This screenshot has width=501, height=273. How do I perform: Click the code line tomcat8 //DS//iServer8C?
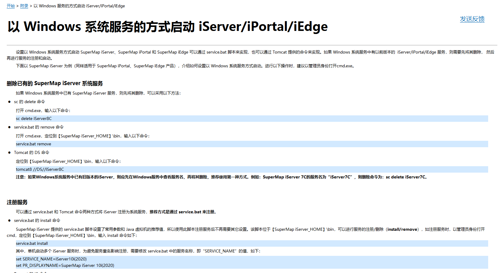click(252, 169)
